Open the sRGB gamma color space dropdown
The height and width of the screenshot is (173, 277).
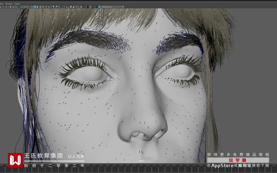point(113,7)
